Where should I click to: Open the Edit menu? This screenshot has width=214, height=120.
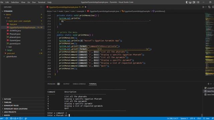pyautogui.click(x=7, y=2)
